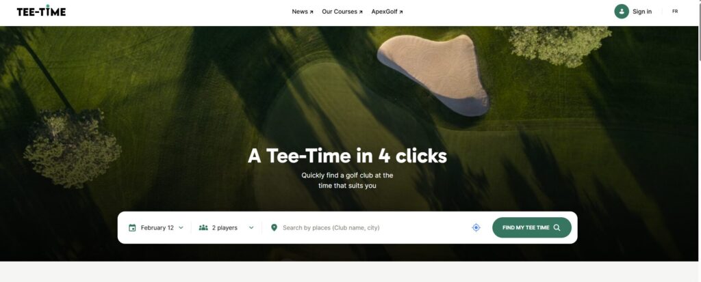Open the ApexGolf navigation link
The width and height of the screenshot is (701, 282).
tap(384, 12)
